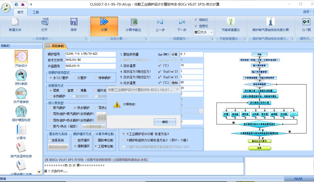Screen dimensions: 314x182
Task: Select 余热锅炉 radio button
Action: pos(51,96)
